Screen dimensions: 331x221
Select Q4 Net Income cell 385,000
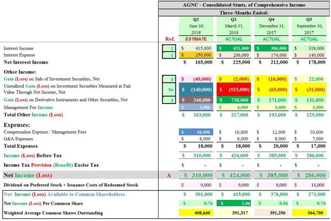(x=271, y=175)
